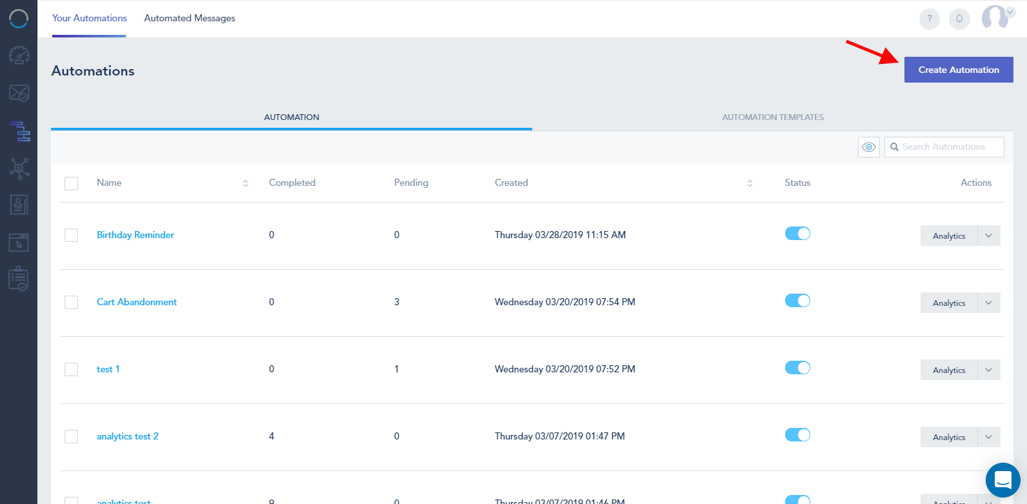This screenshot has width=1027, height=504.
Task: Click the date Wednesday 03/20/2019 07:54 PM
Action: coord(565,302)
